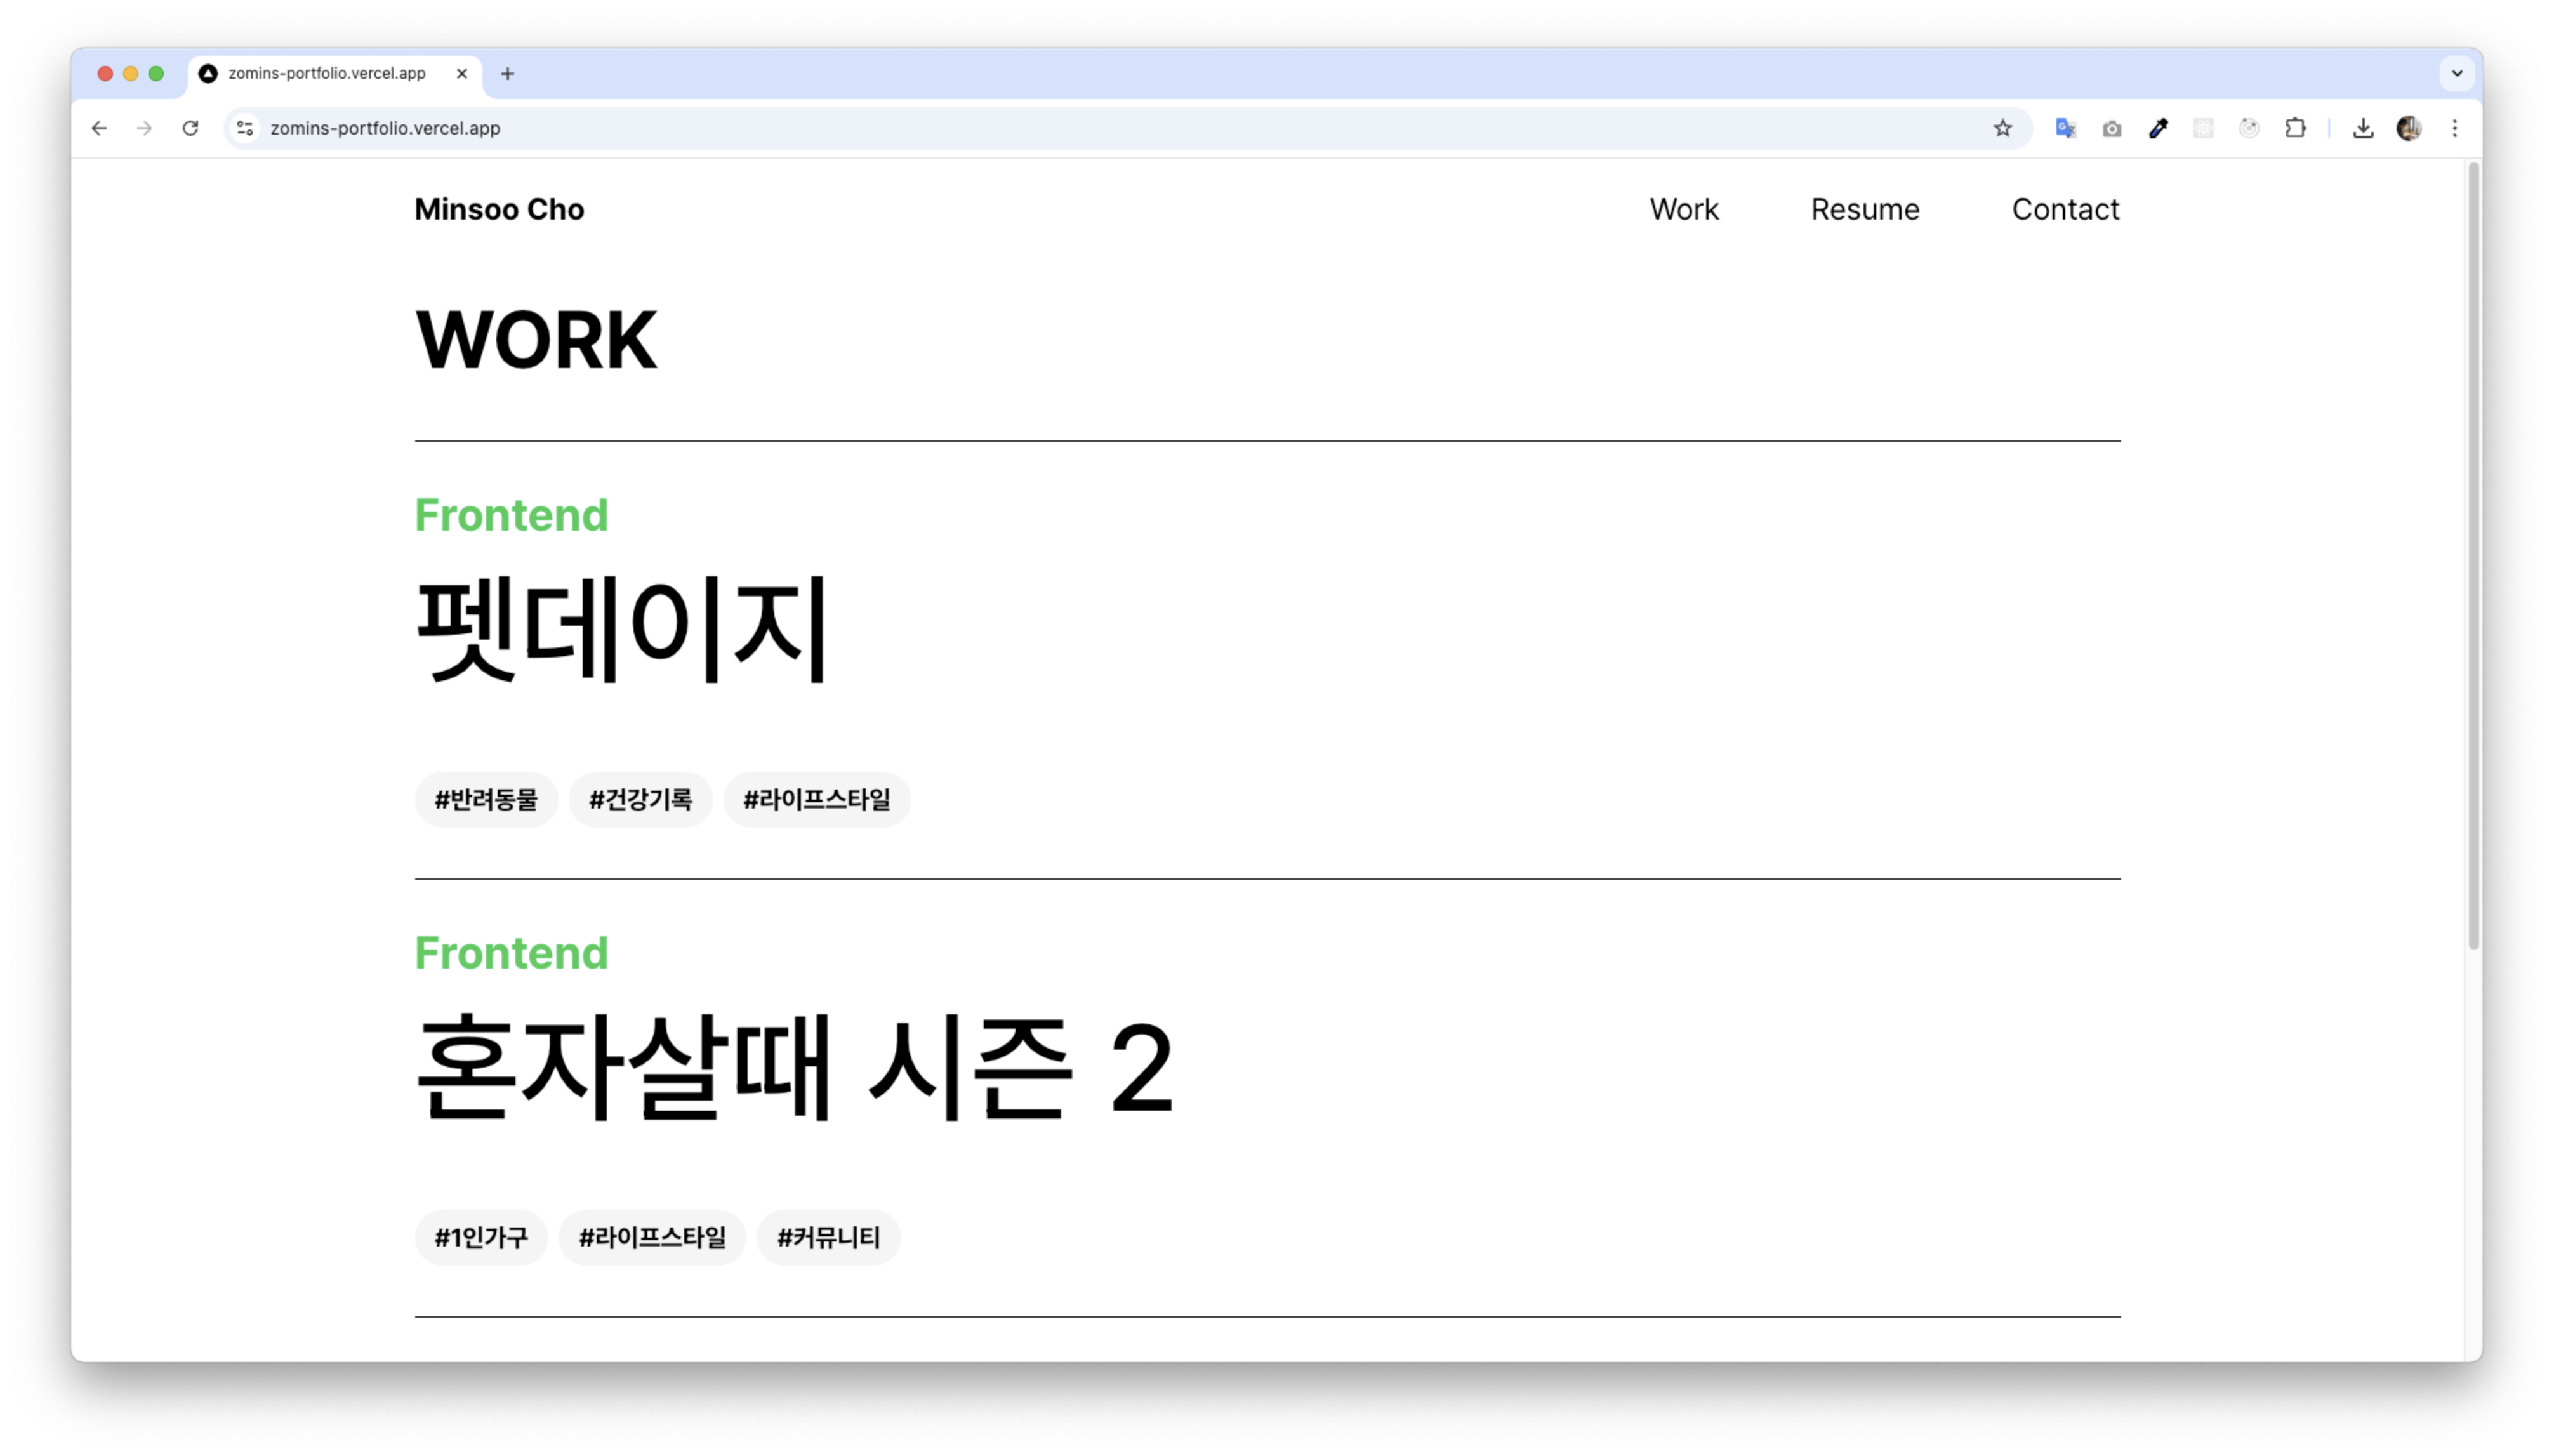
Task: Click the circular grey extension icon
Action: coord(2249,128)
